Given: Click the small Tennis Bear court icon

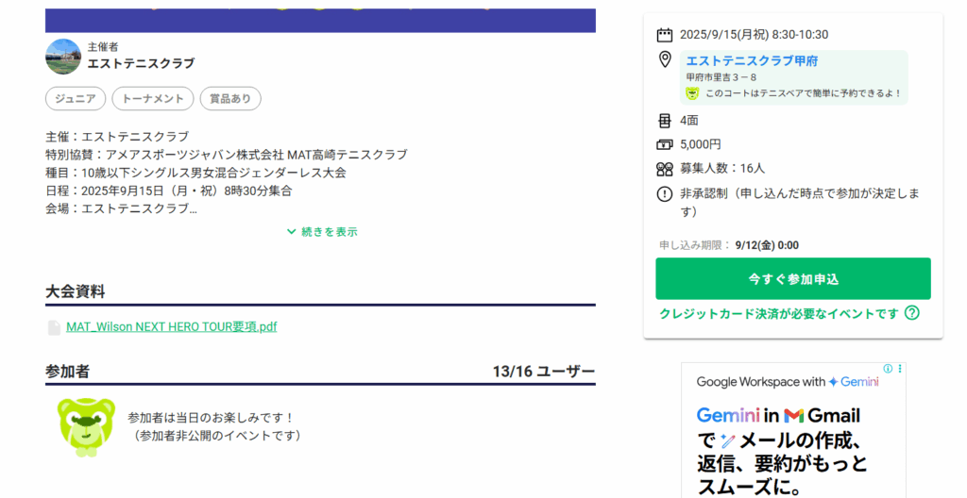Looking at the screenshot, I should (x=692, y=93).
